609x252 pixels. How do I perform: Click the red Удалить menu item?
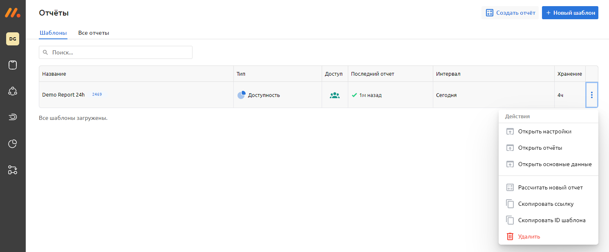point(529,236)
